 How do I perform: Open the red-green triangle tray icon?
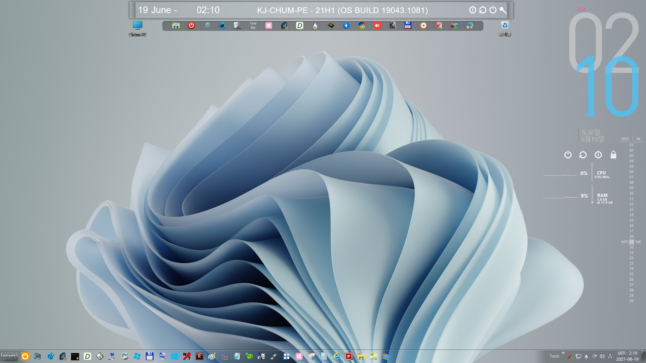pyautogui.click(x=570, y=356)
